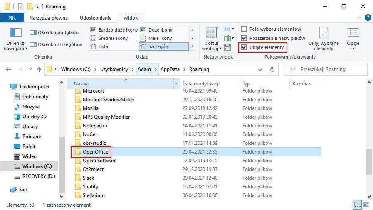373x210 pixels.
Task: Select RECOVERY (D:) drive
Action: point(35,176)
